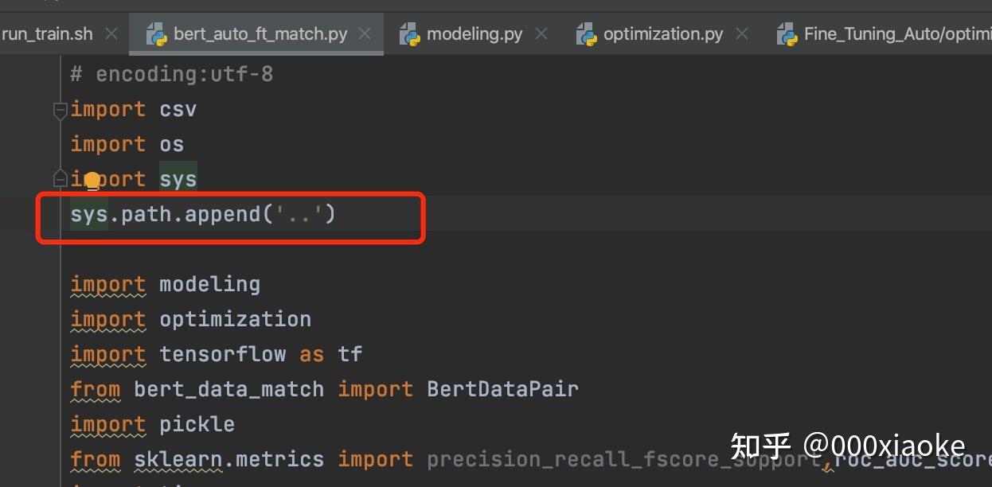This screenshot has width=992, height=487.
Task: Click the yellow lightbulb intention icon
Action: tap(92, 181)
